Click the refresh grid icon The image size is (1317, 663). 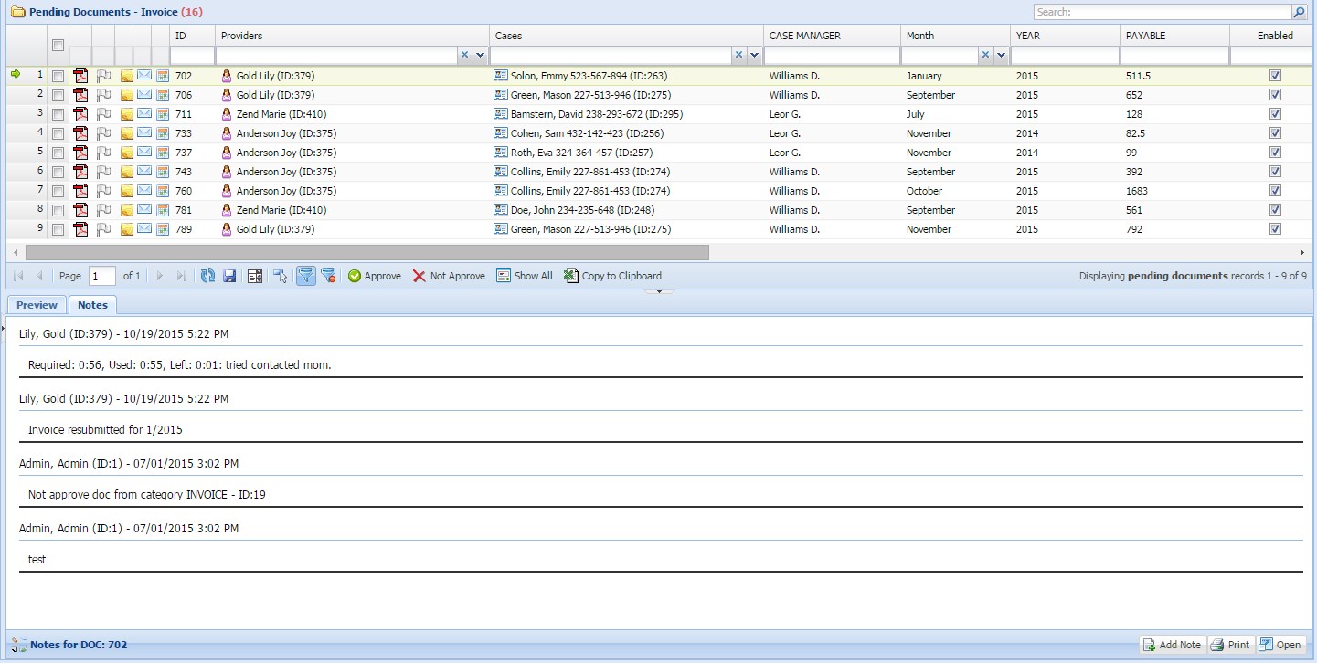click(x=207, y=276)
